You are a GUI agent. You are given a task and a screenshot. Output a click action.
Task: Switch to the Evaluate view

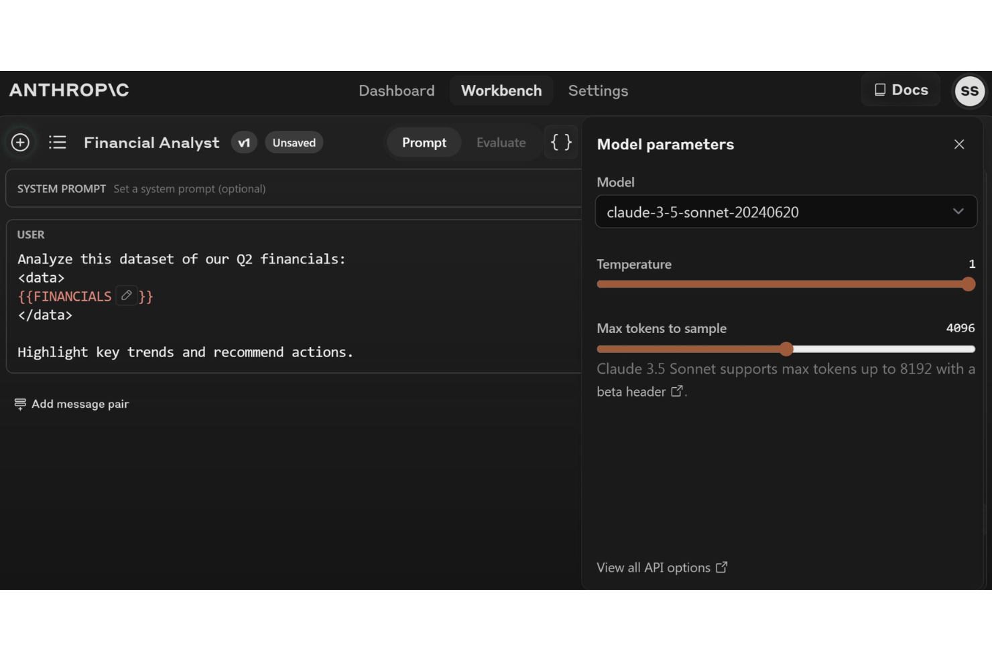point(501,143)
